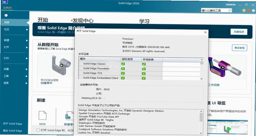Click the 模块 column header

coord(100,59)
